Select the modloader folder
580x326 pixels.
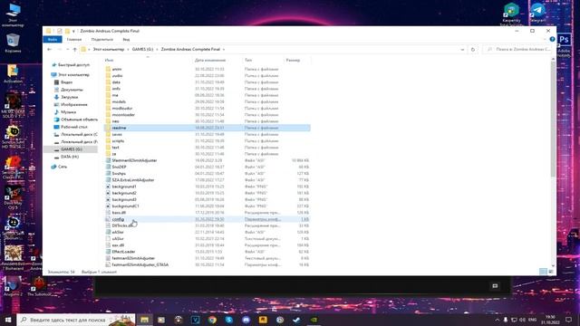[122, 109]
